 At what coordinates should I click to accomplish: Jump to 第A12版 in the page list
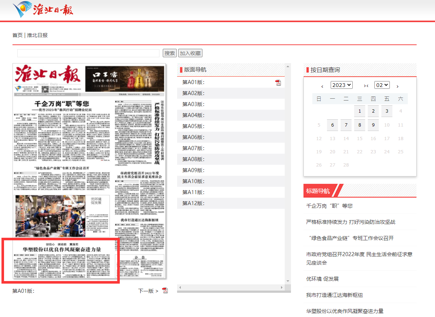(x=193, y=203)
